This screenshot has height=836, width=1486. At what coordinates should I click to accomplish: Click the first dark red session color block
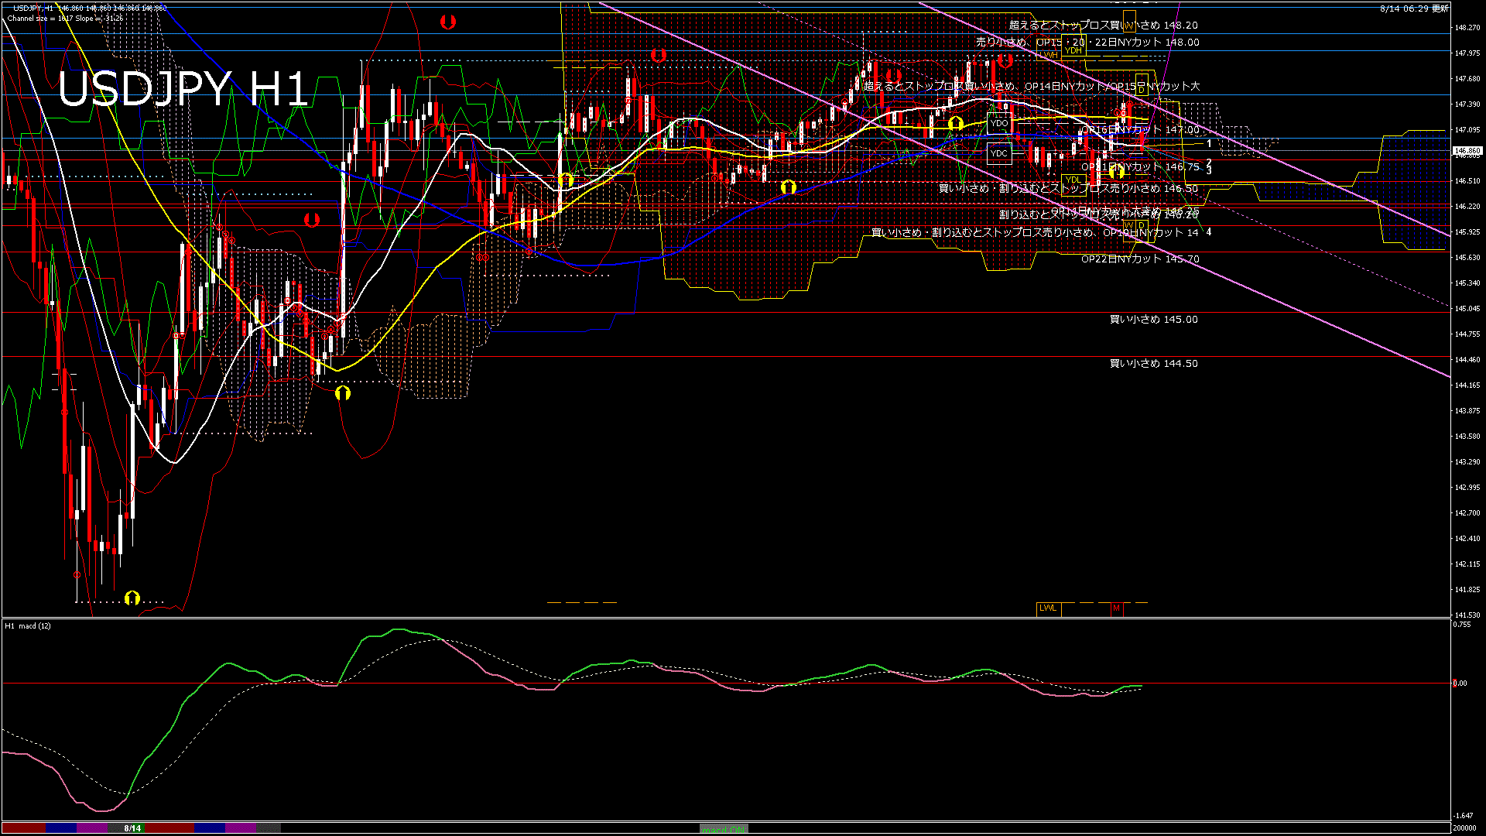click(23, 828)
